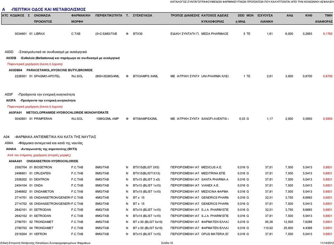Click packaging BTX15(BLIST 3X5) for BIOSETRON

point(146,167)
